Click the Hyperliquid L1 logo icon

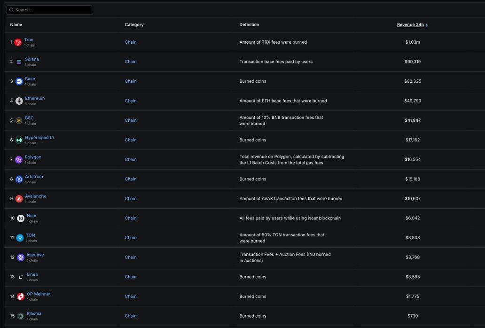click(19, 140)
